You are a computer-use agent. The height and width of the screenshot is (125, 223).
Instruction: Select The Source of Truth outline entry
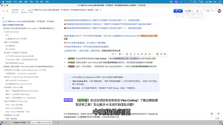click(18, 84)
